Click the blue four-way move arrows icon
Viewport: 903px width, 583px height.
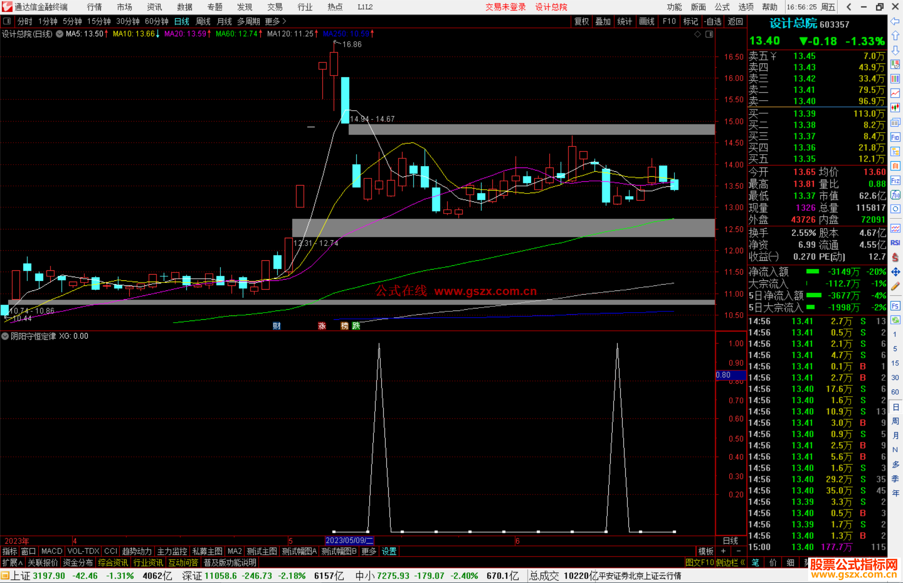pos(895,272)
